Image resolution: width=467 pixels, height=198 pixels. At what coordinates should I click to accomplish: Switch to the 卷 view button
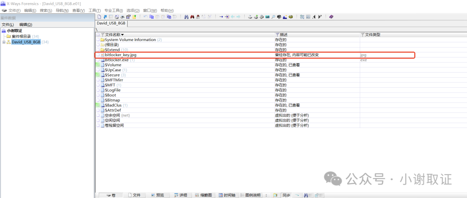click(x=112, y=195)
